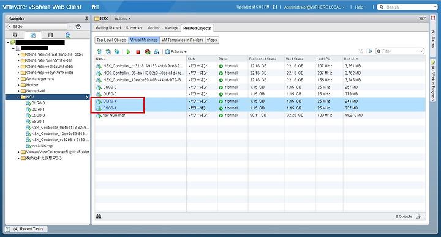Expand the Horizon folder node
Image resolution: width=441 pixels, height=237 pixels.
pos(18,85)
